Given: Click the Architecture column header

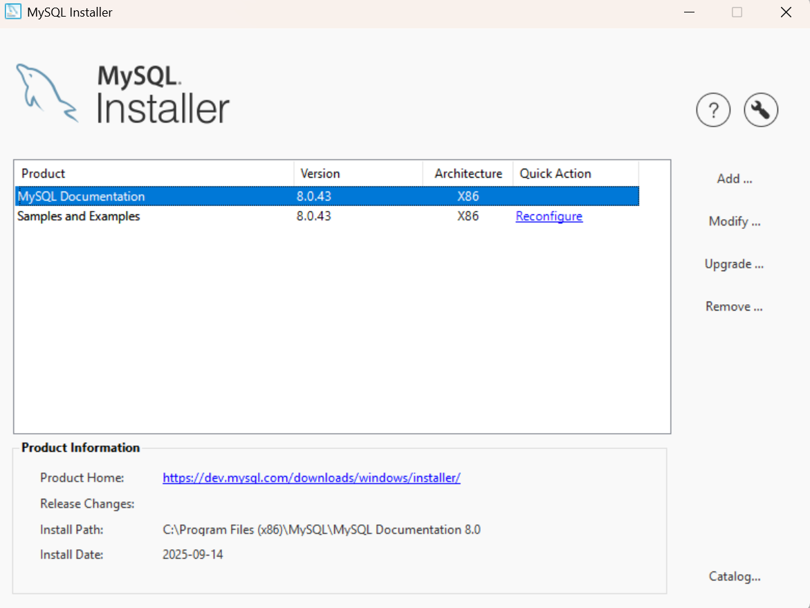Looking at the screenshot, I should 468,174.
